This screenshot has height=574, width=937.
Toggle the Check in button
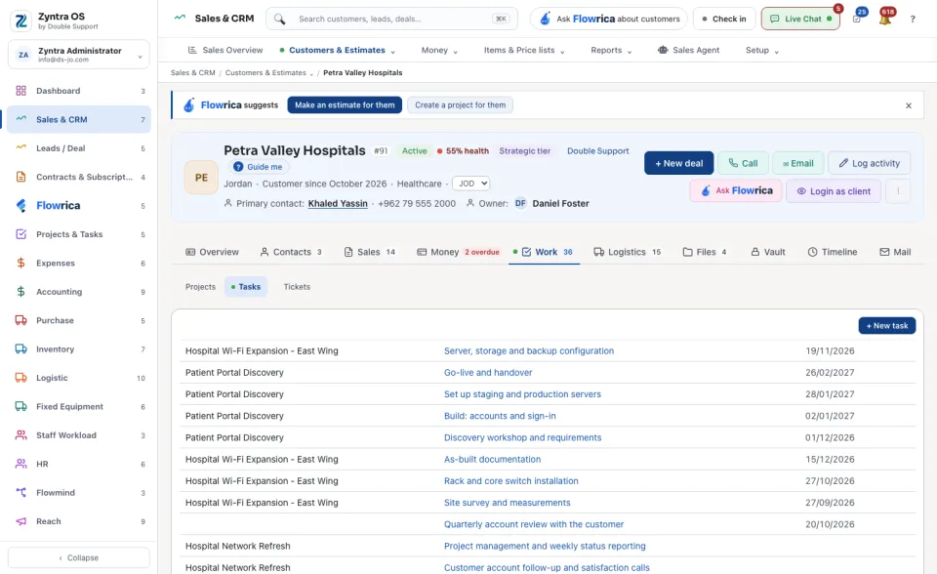[x=724, y=20]
